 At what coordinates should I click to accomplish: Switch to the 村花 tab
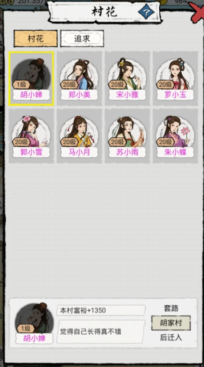pos(36,39)
